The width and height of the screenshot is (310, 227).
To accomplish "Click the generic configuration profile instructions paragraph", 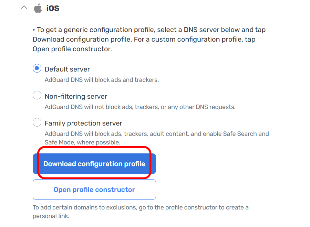I will [x=149, y=39].
